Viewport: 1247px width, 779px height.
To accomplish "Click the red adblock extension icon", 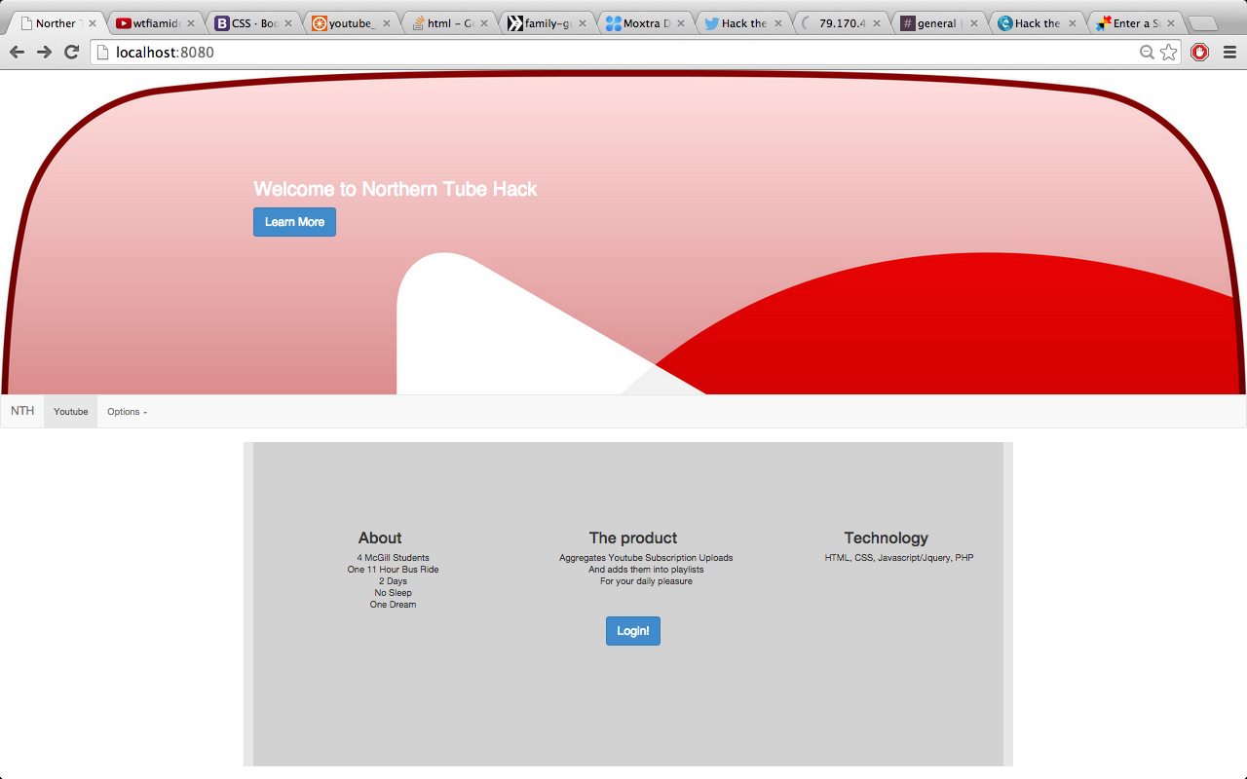I will pos(1199,52).
